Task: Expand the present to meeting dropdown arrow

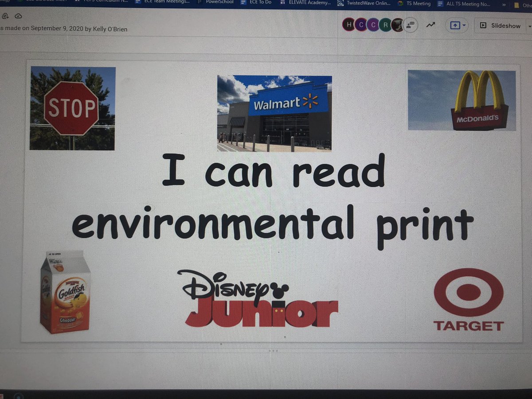Action: (x=464, y=26)
